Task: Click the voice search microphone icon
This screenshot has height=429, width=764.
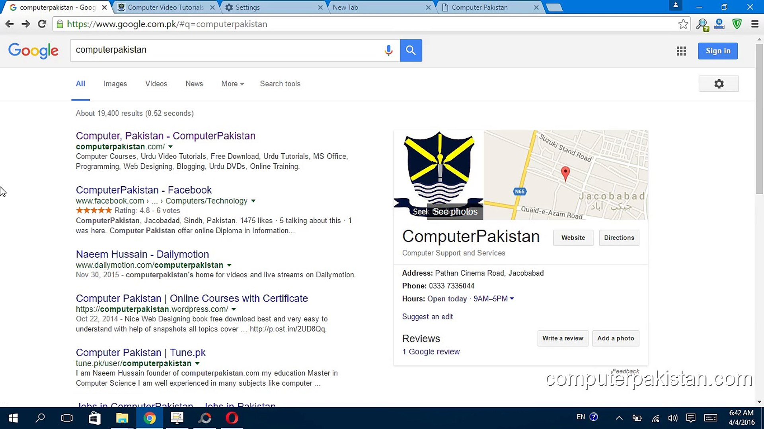Action: [x=388, y=50]
